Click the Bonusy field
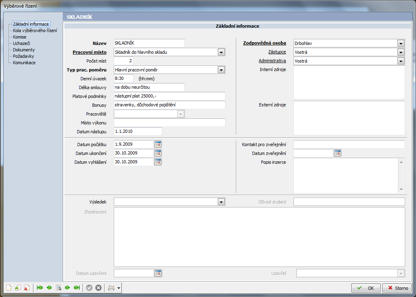 tap(170, 105)
